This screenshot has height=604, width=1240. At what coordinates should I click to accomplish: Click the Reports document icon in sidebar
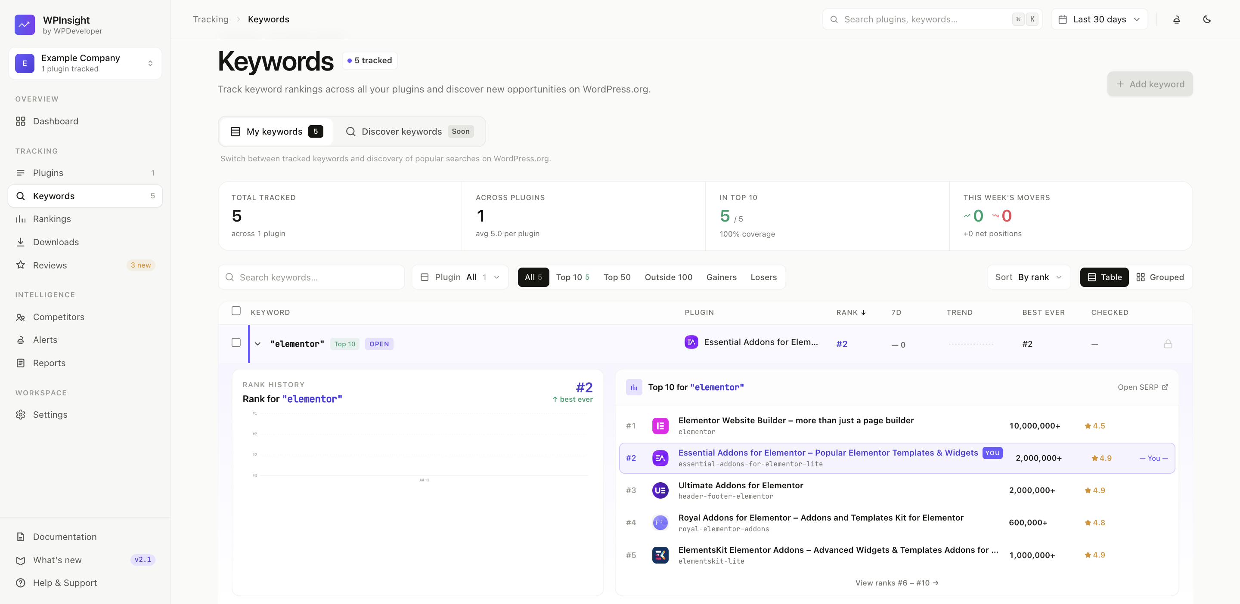[20, 363]
